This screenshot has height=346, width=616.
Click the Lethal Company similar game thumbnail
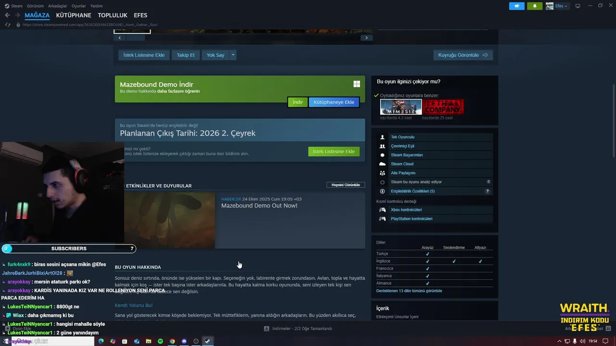coord(443,107)
